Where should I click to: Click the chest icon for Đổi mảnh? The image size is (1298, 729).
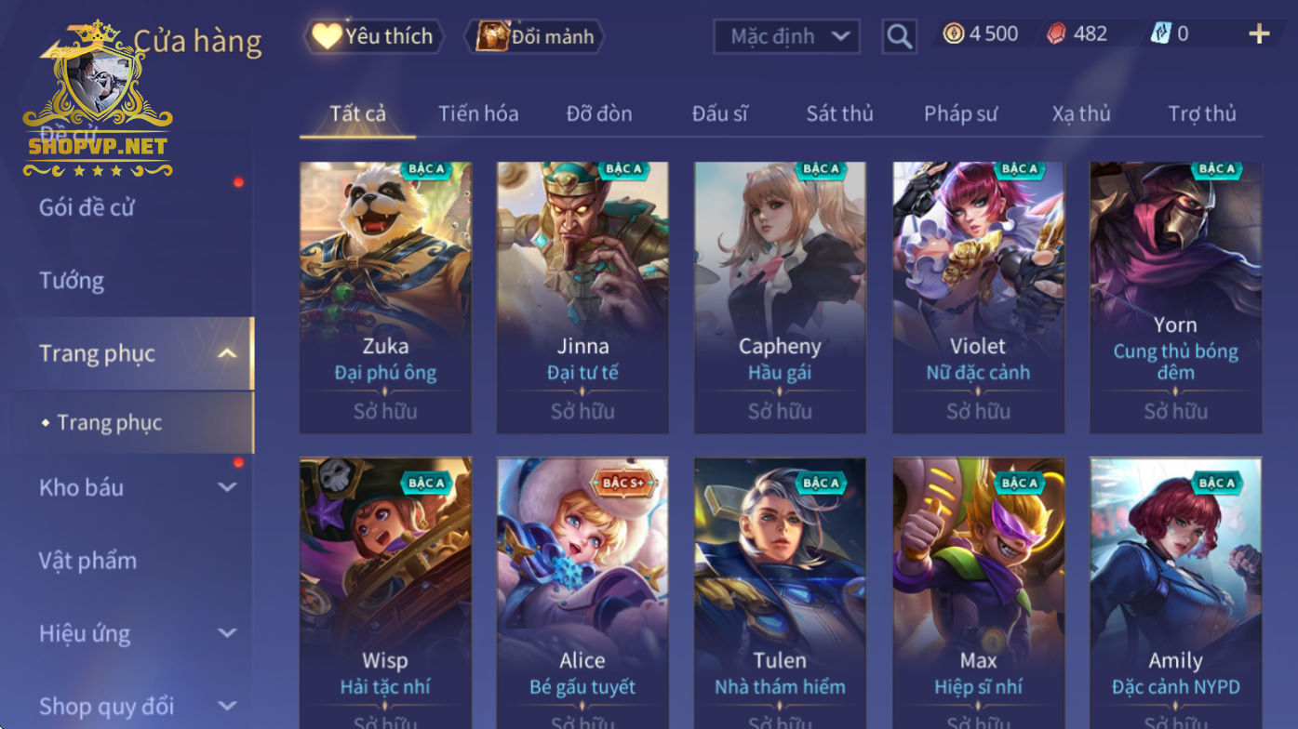[x=492, y=36]
